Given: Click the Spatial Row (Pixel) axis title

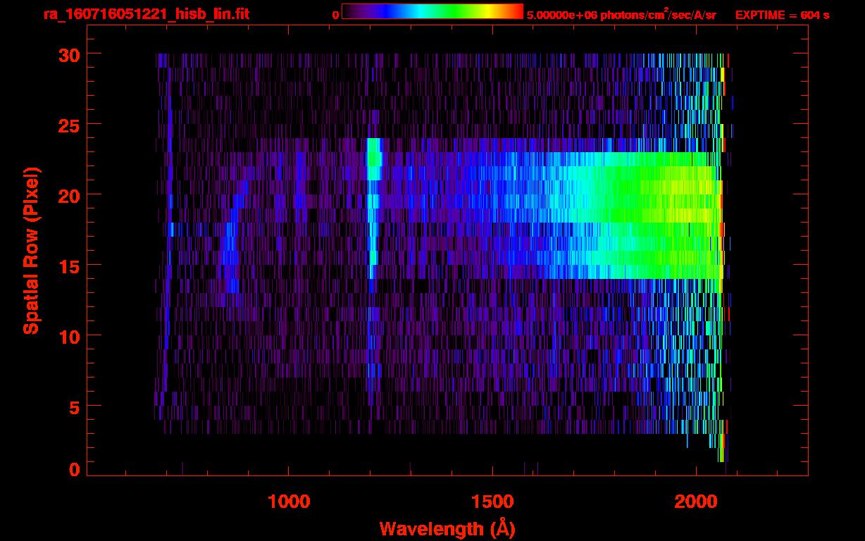Looking at the screenshot, I should click(30, 250).
